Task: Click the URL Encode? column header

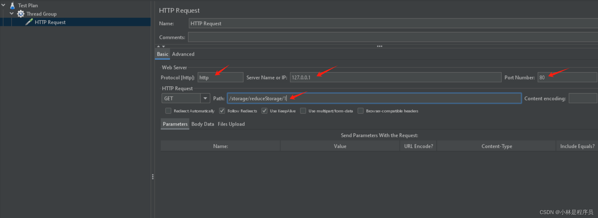Action: click(x=418, y=146)
